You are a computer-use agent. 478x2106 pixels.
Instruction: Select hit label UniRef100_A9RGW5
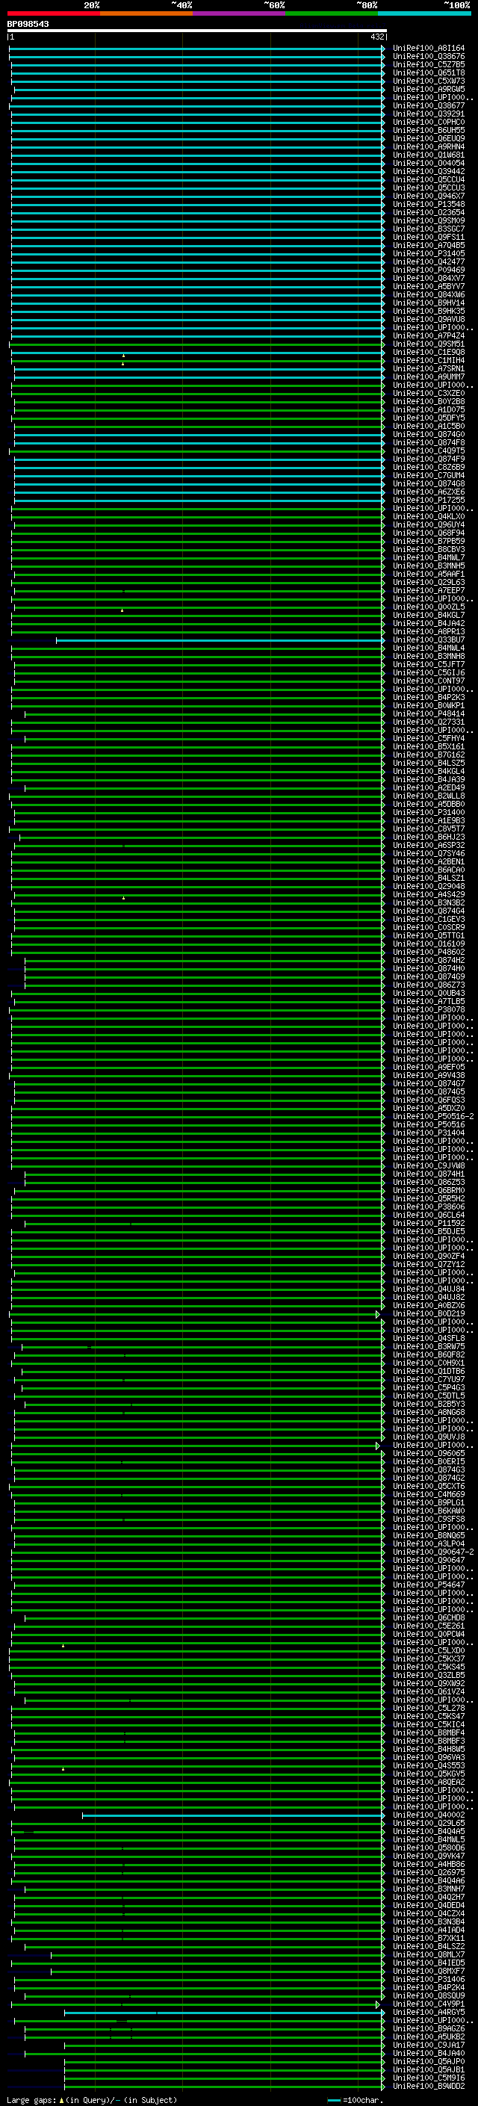click(428, 89)
